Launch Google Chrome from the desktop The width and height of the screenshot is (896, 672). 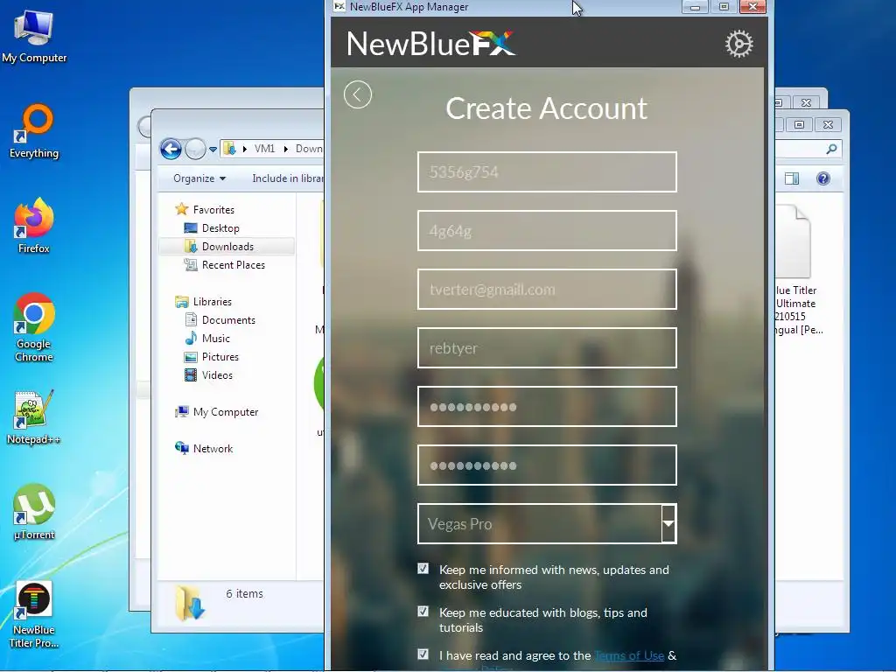34,327
